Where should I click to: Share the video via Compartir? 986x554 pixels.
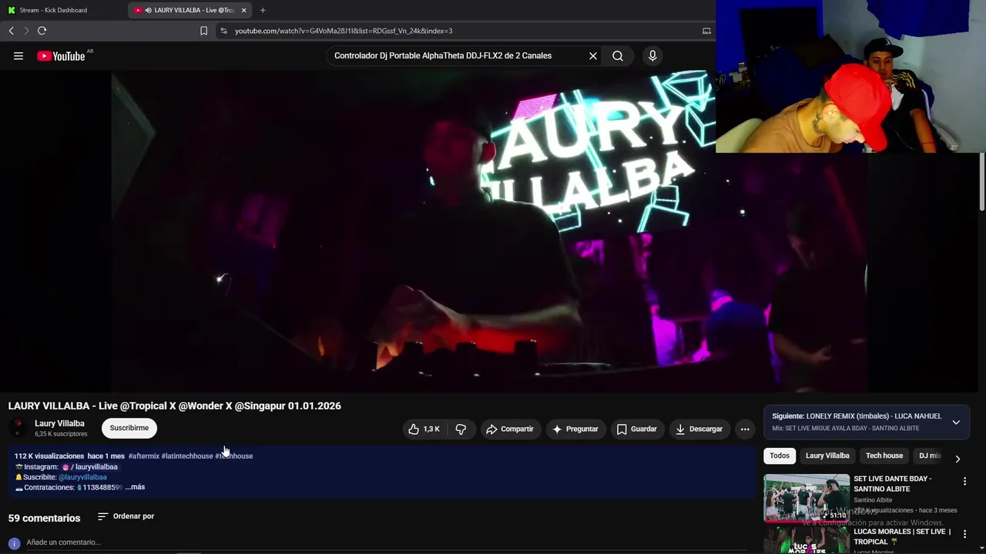click(x=510, y=429)
